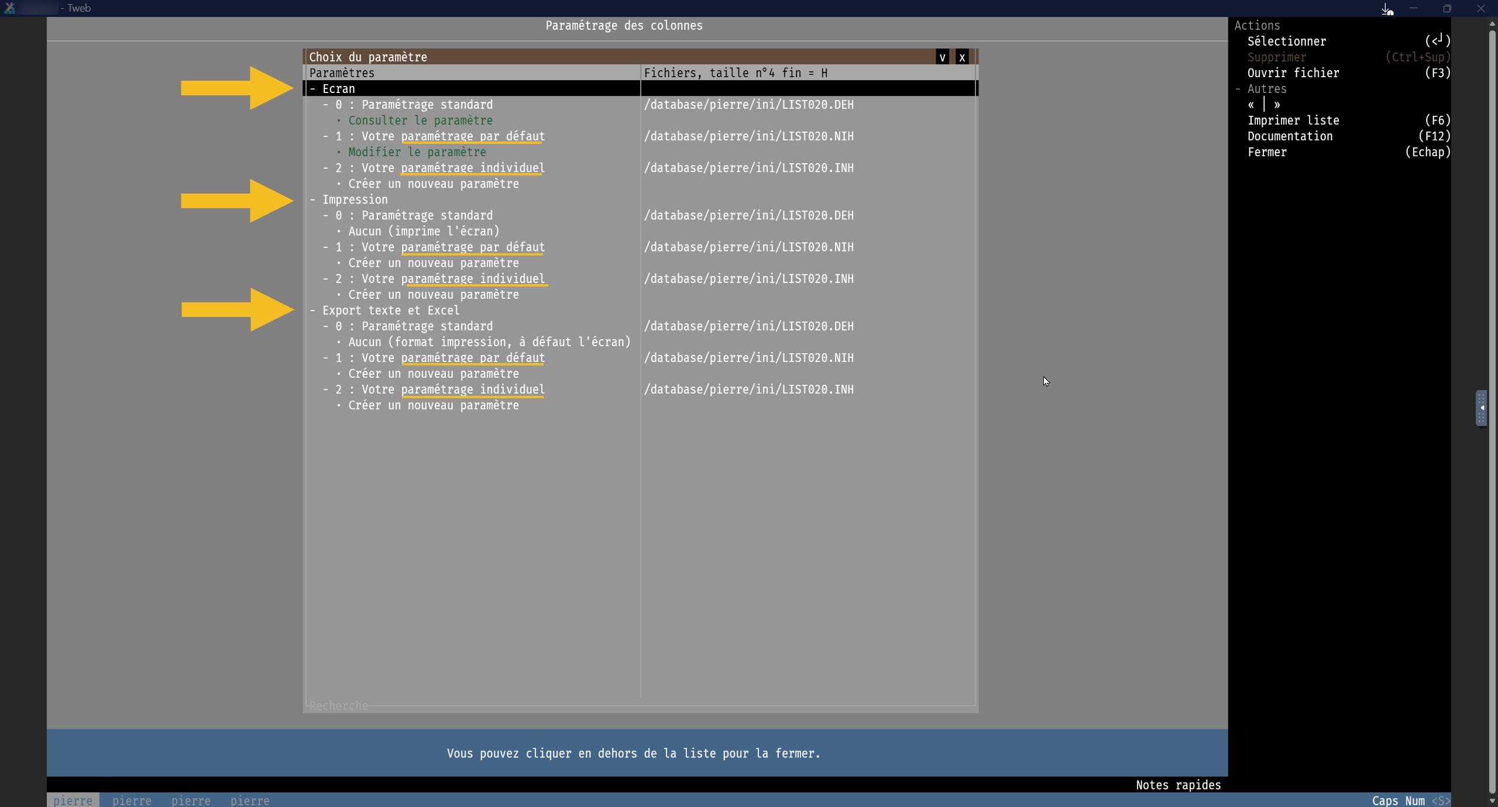Viewport: 1498px width, 807px height.
Task: Click the side panel handle at right edge
Action: coord(1481,408)
